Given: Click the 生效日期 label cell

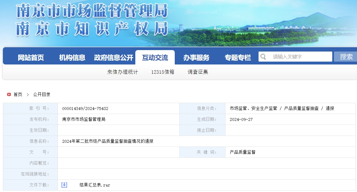Looking at the screenshot, I should (31, 130).
